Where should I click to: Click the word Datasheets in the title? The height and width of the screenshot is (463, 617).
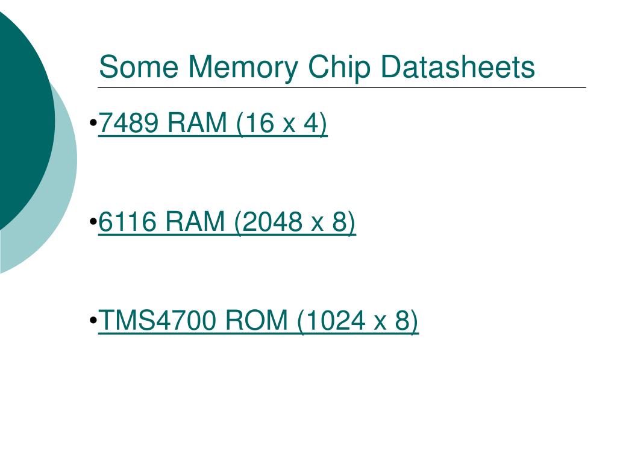click(x=458, y=67)
